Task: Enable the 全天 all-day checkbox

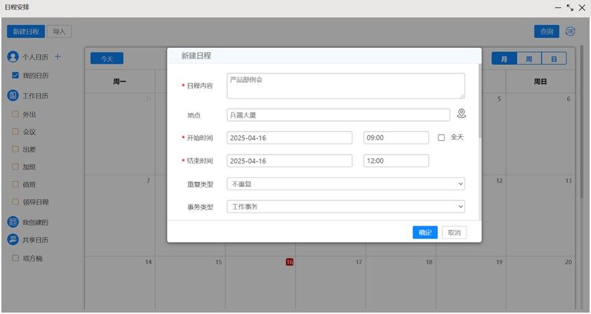Action: (x=442, y=138)
